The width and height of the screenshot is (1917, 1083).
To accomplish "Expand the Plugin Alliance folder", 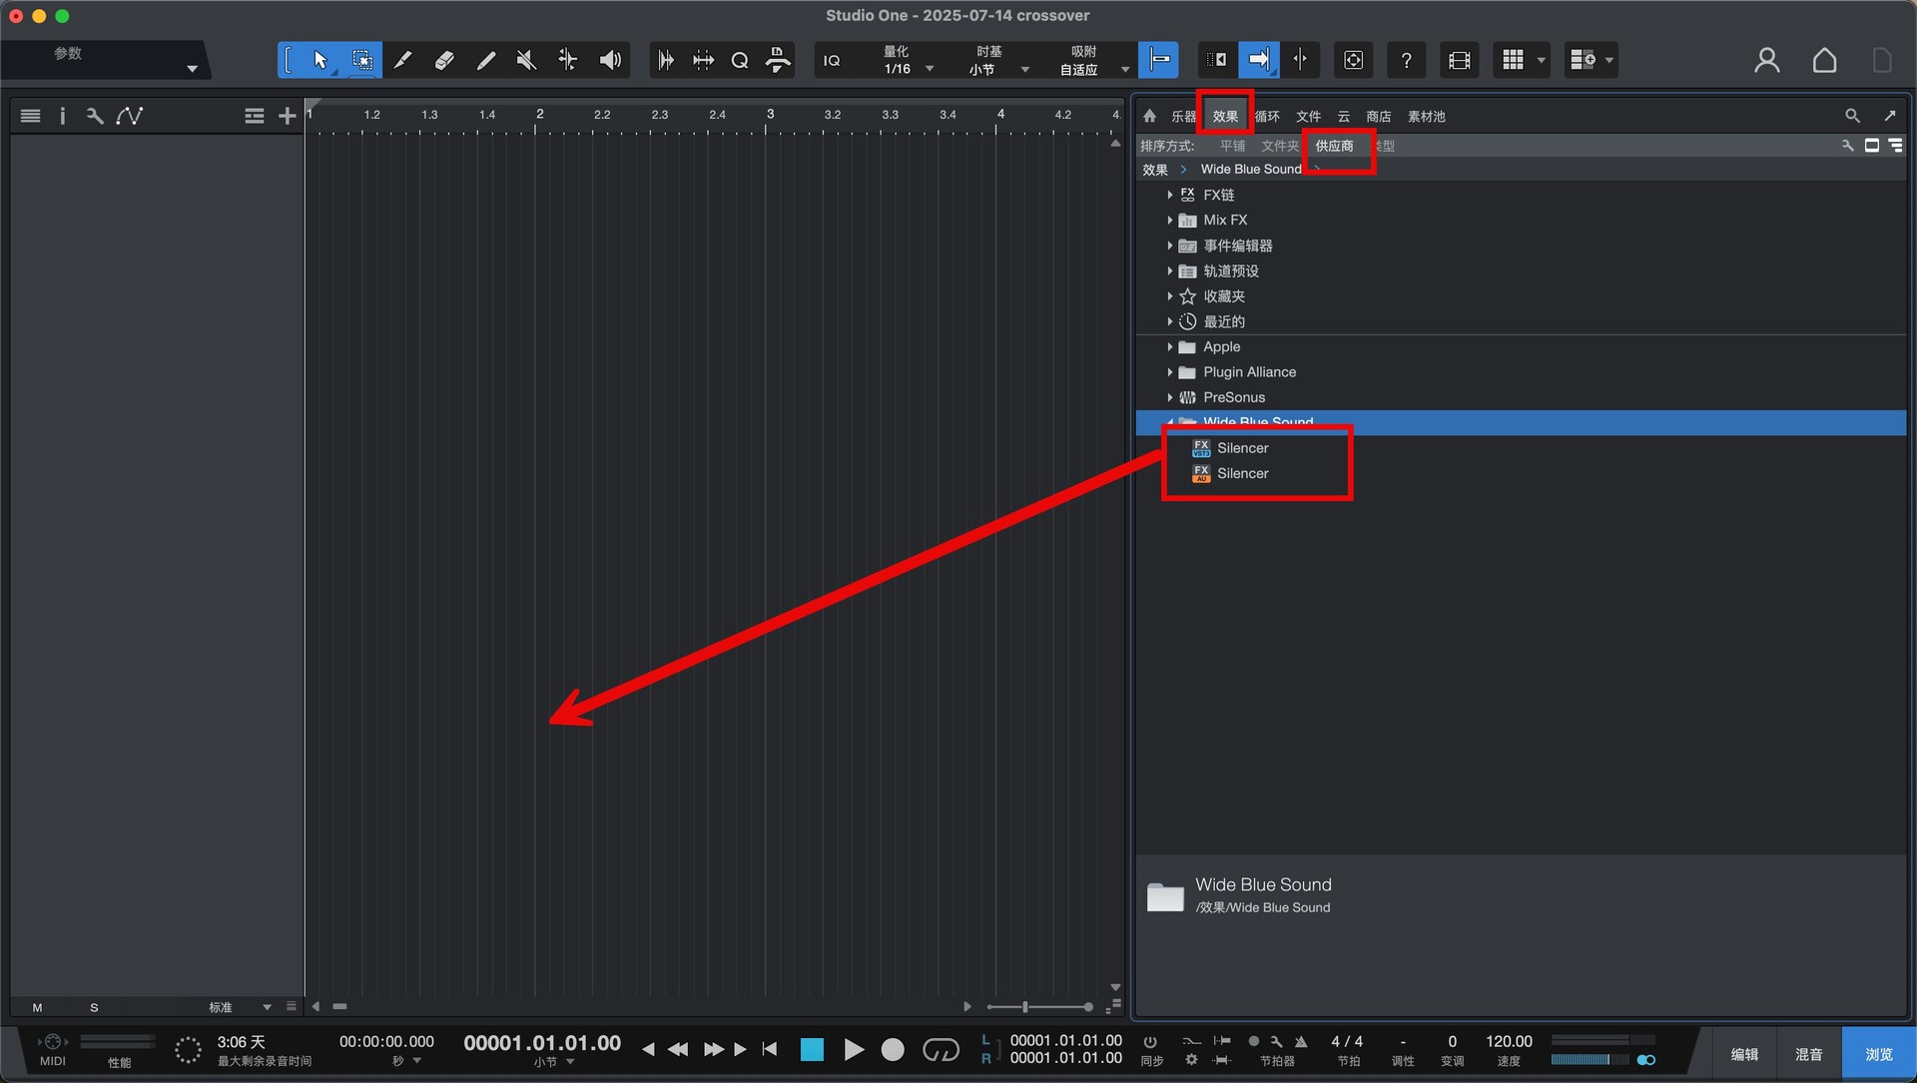I will click(1169, 371).
